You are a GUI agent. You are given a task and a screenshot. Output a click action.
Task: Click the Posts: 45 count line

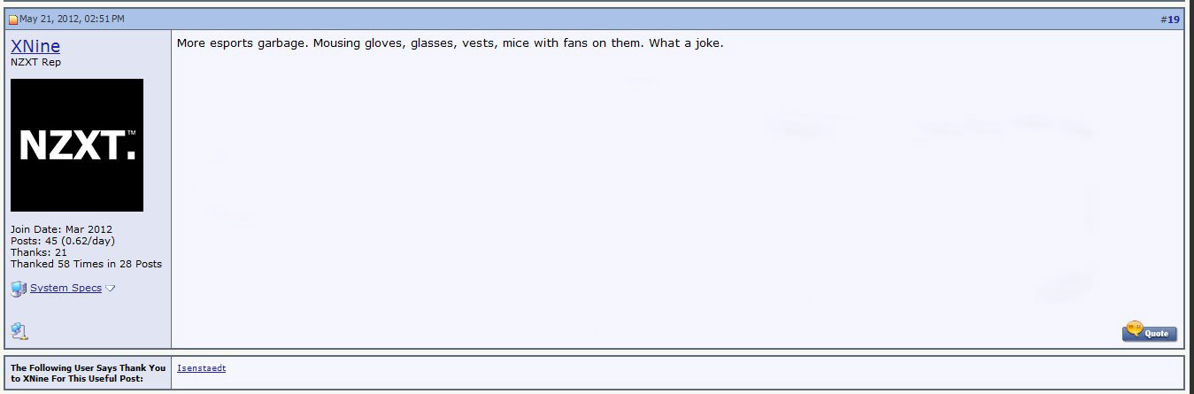(62, 241)
